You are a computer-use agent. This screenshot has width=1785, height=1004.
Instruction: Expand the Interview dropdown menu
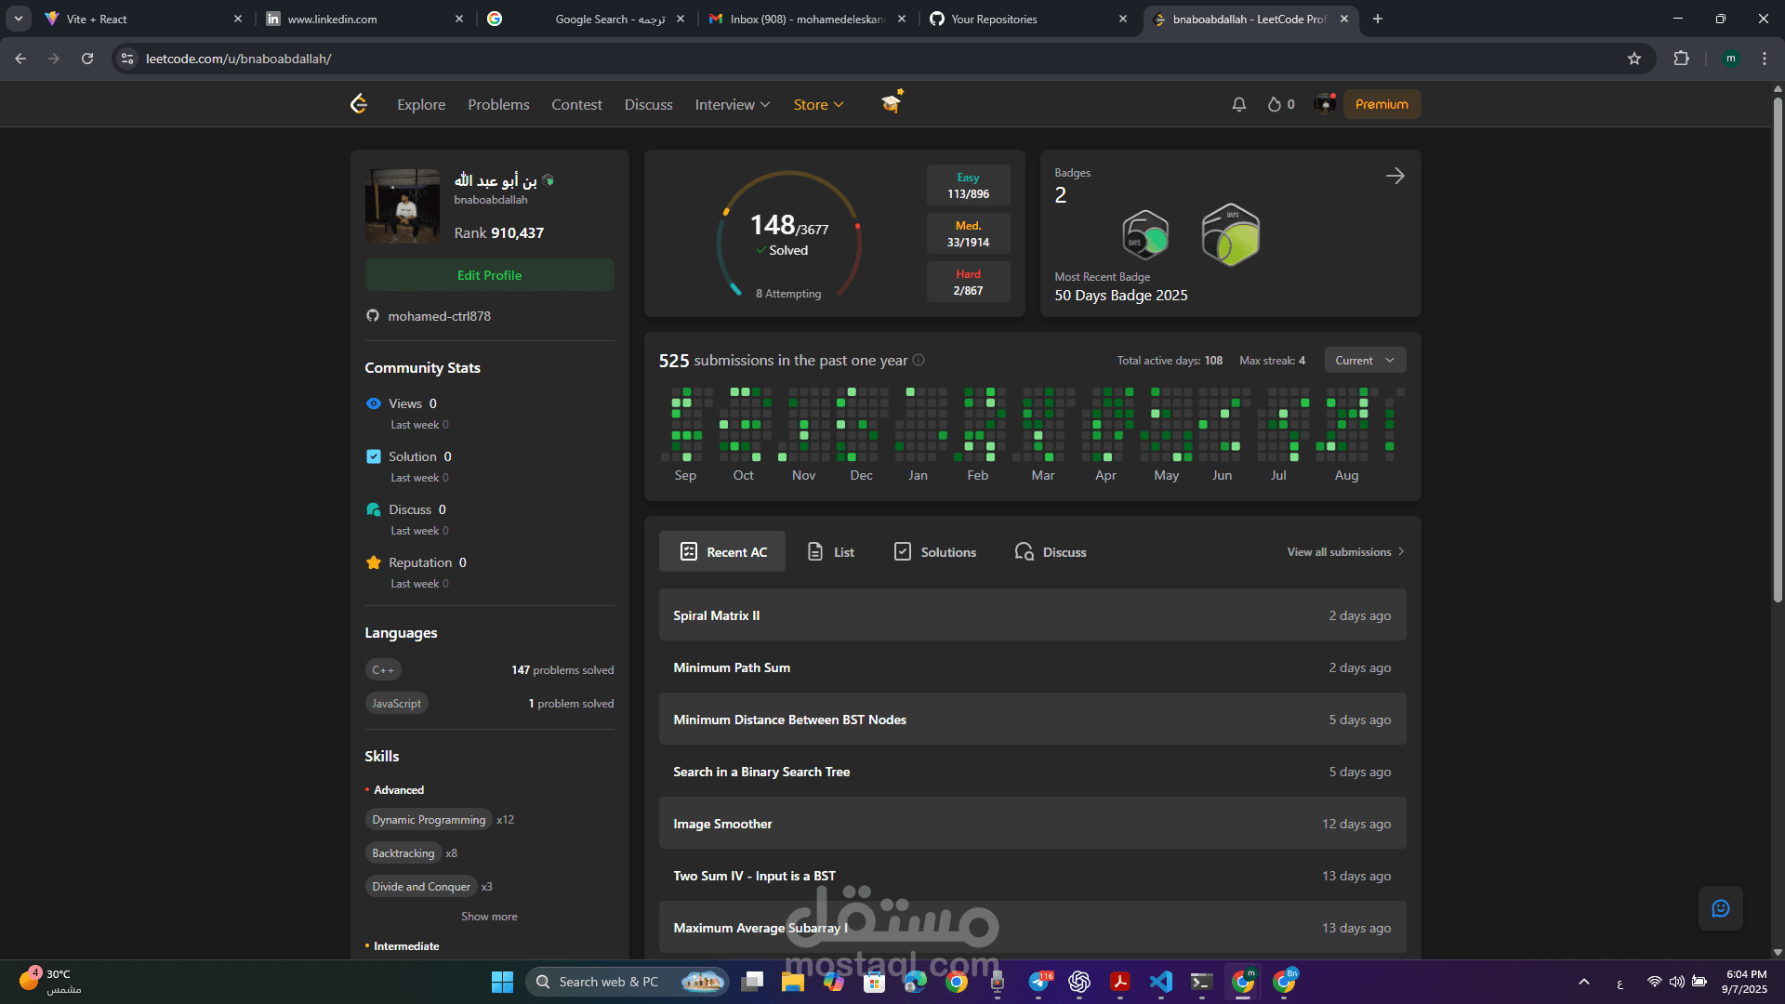[732, 104]
